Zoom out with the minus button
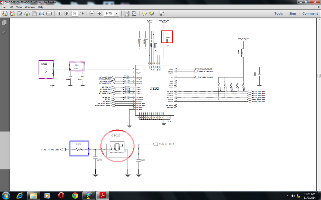The width and height of the screenshot is (321, 200). [92, 13]
